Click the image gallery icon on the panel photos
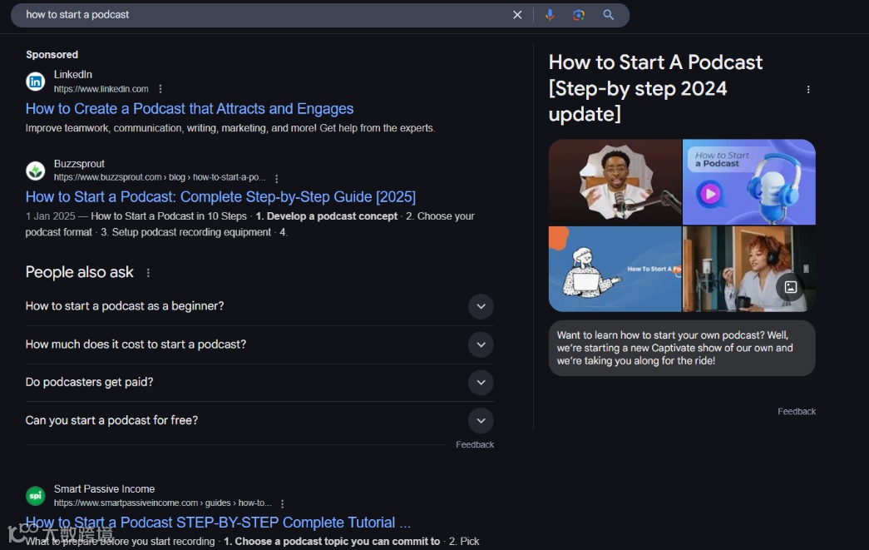Screen dimensions: 869x550 tap(790, 286)
